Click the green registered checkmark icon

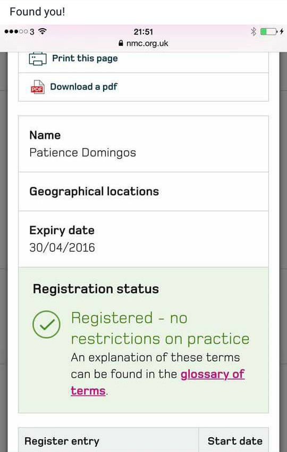[46, 324]
